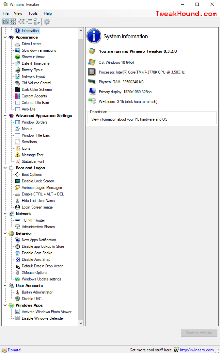The image size is (220, 353).
Task: Click the Donate! link
Action: pos(14,350)
